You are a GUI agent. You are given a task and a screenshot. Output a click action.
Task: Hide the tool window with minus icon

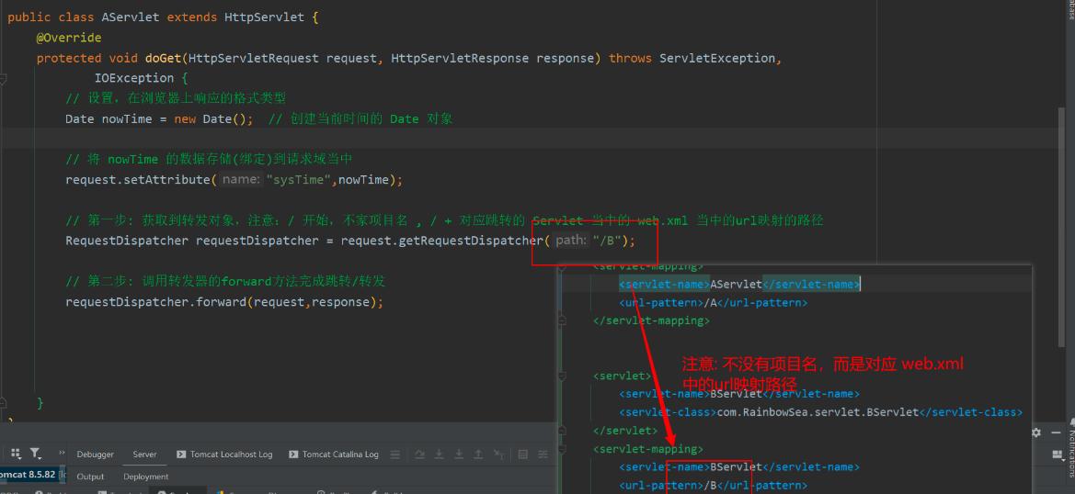1057,432
